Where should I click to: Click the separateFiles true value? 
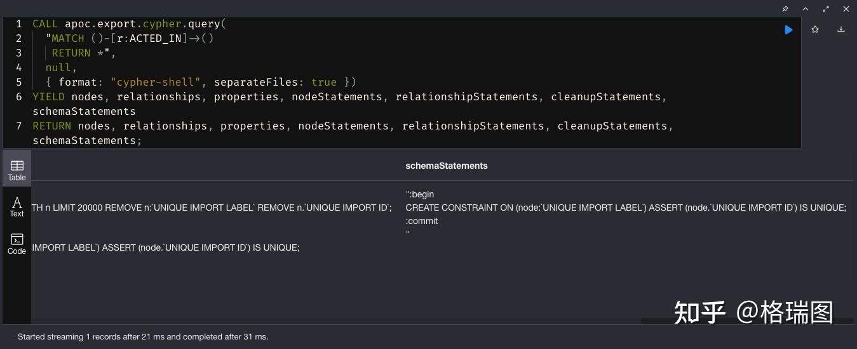tap(324, 82)
